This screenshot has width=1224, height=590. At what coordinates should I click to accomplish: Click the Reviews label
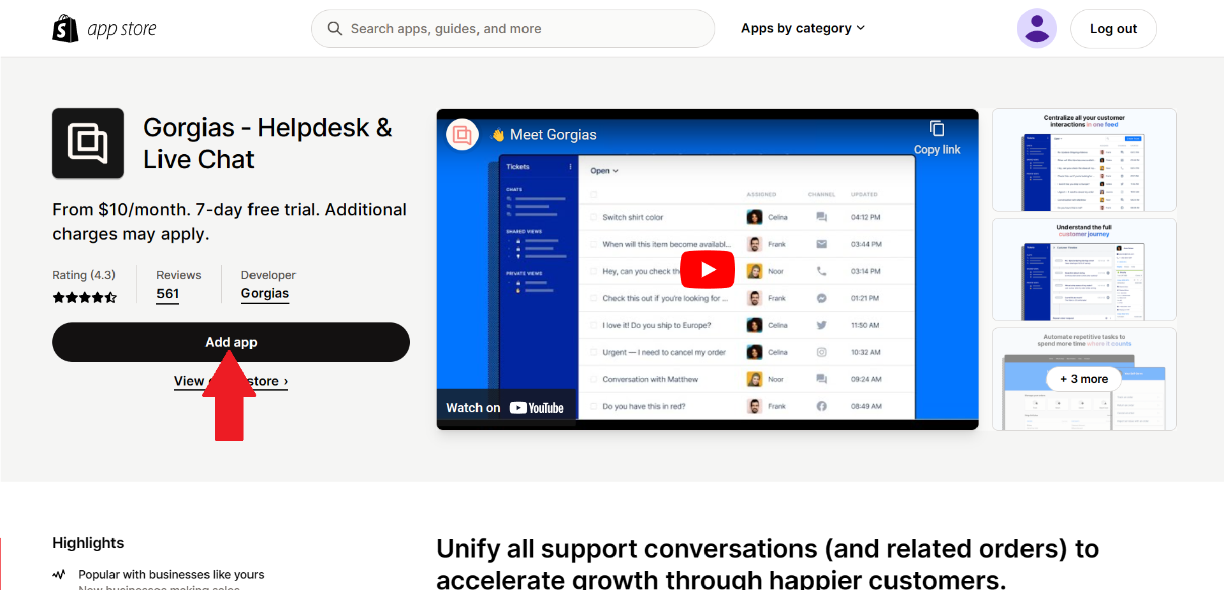click(178, 275)
